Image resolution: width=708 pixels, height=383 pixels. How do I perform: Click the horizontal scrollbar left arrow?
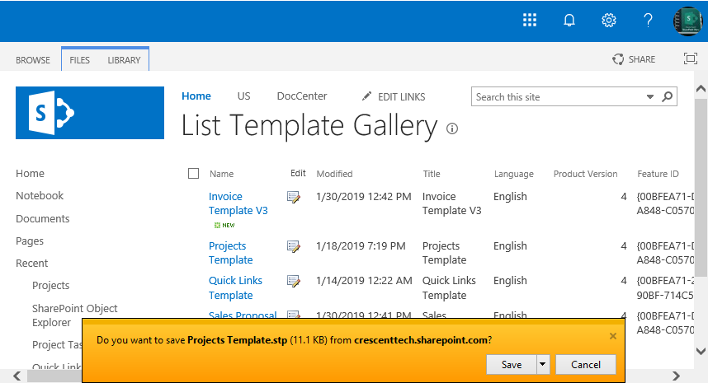[x=17, y=376]
